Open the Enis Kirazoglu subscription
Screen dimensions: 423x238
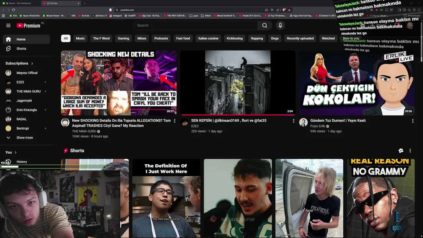26,110
